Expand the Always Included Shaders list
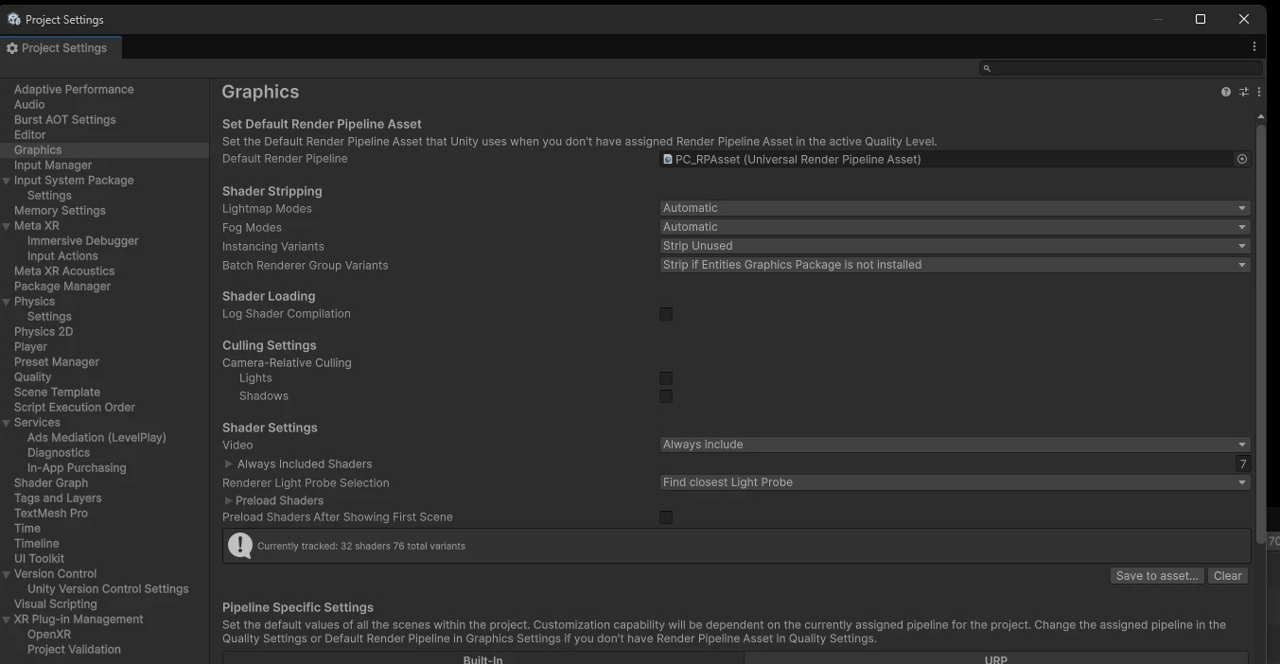 [x=228, y=464]
